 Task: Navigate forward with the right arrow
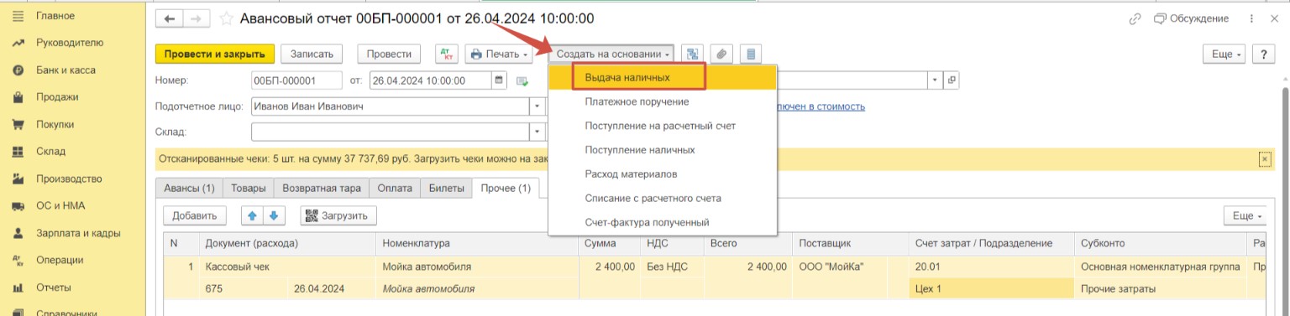pyautogui.click(x=196, y=18)
